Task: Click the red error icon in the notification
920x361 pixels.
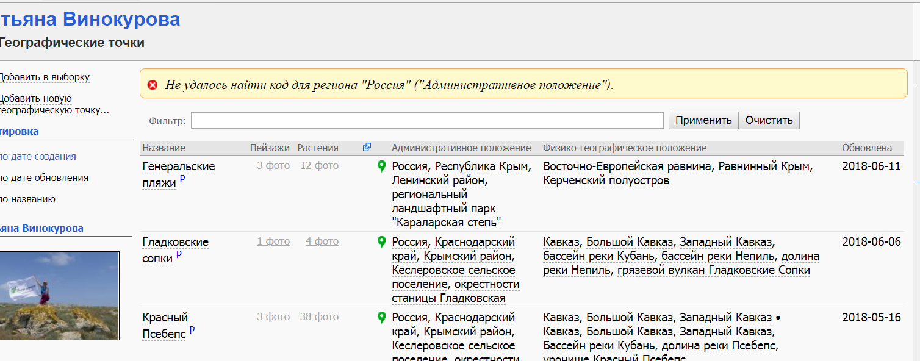Action: tap(153, 85)
